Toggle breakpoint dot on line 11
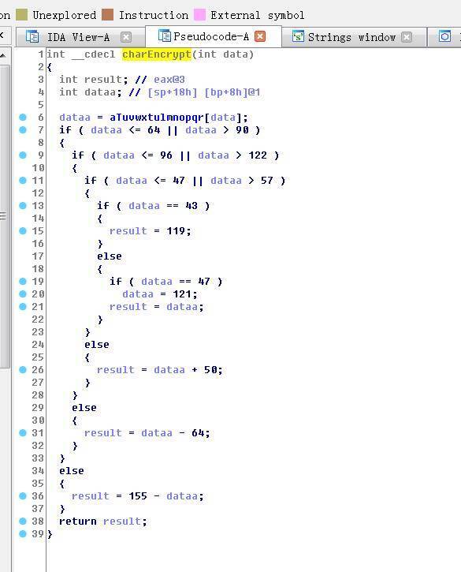 [23, 180]
